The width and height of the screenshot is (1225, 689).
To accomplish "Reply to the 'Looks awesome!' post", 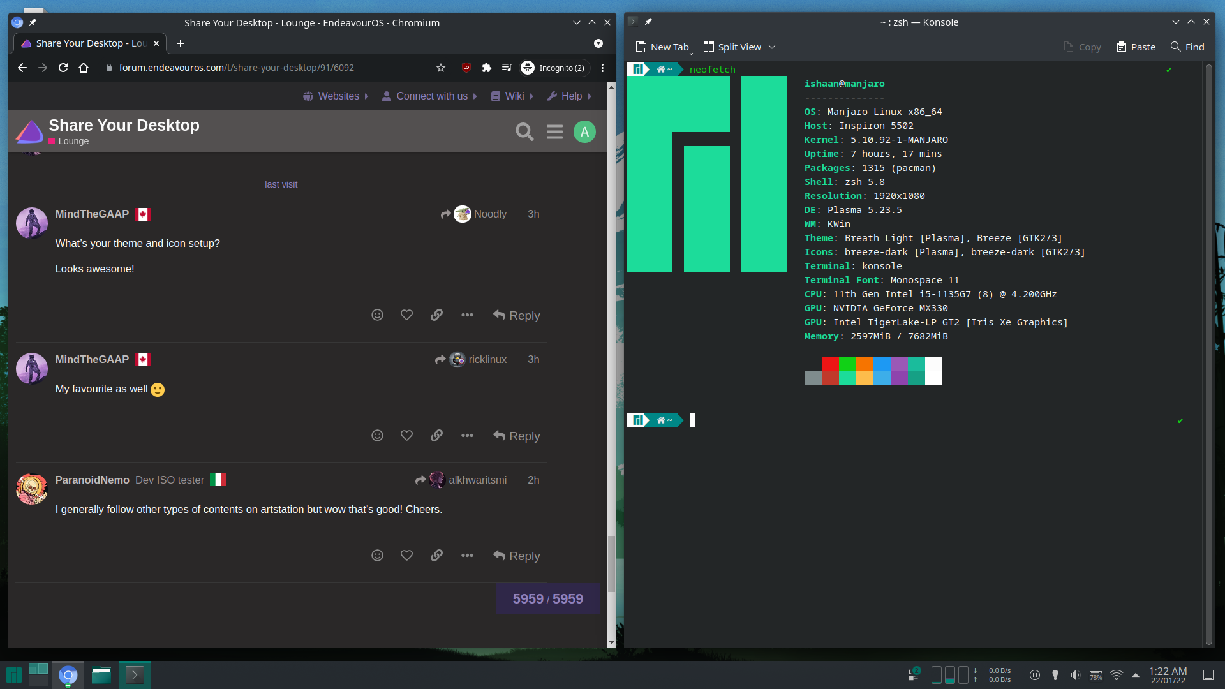I will 517,315.
